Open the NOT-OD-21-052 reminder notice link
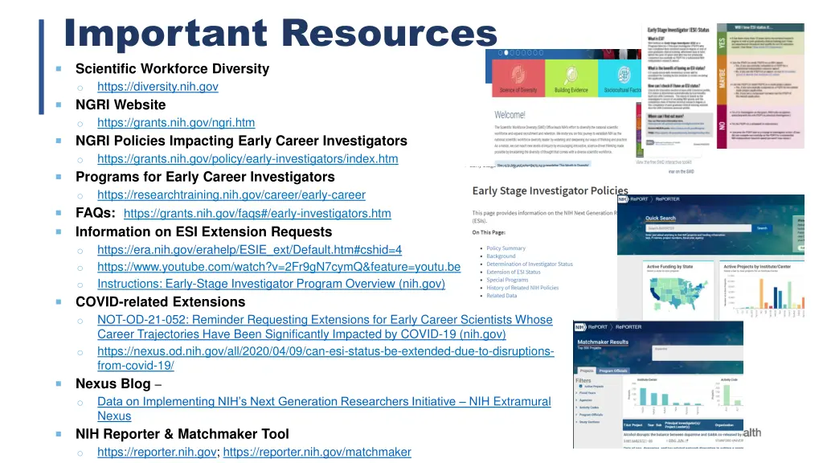823x463 pixels. [325, 327]
